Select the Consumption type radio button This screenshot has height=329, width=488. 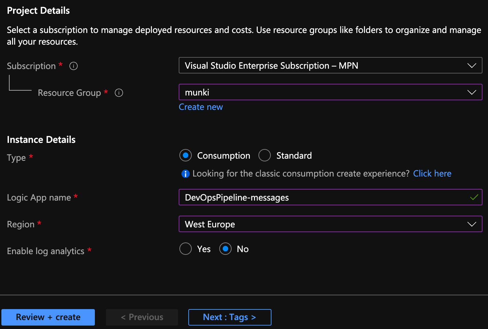pyautogui.click(x=186, y=156)
